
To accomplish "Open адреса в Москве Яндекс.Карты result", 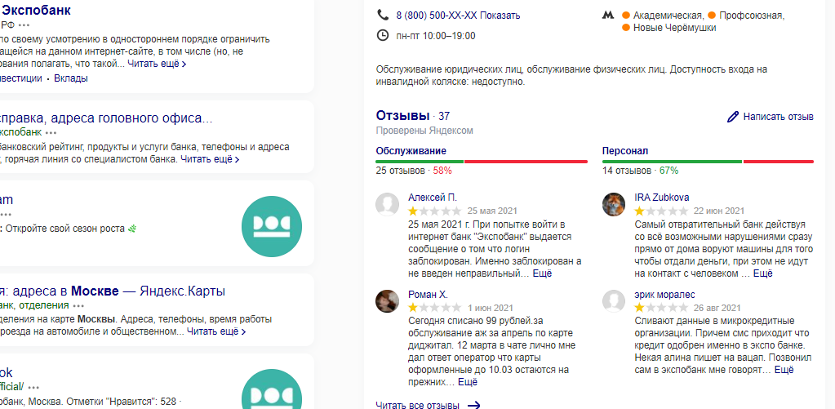I will (113, 291).
